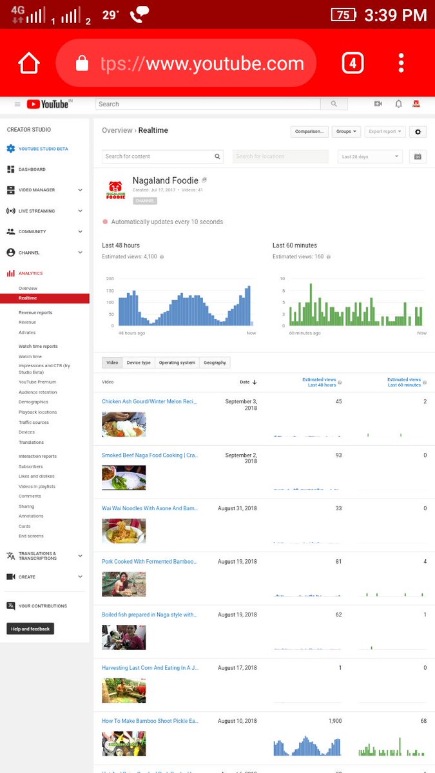This screenshot has width=435, height=773.
Task: Open the Subscribers interaction report
Action: pyautogui.click(x=31, y=466)
